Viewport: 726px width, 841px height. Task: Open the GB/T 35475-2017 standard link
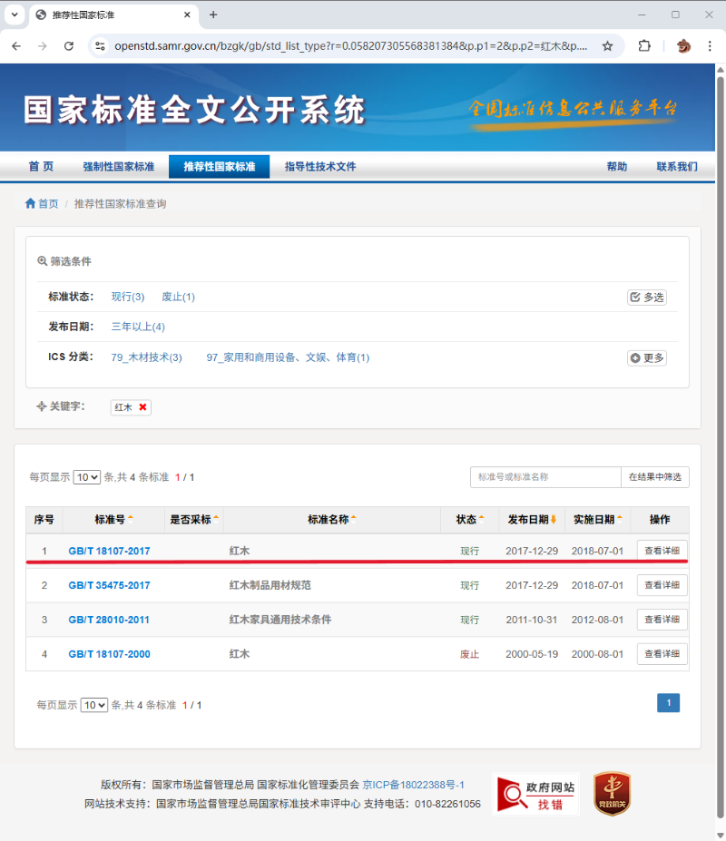point(109,585)
